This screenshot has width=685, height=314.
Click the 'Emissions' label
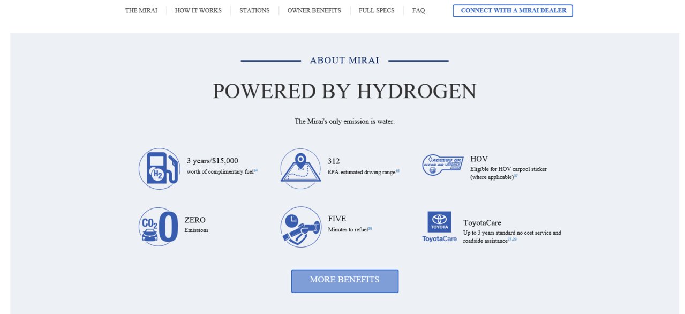point(197,230)
